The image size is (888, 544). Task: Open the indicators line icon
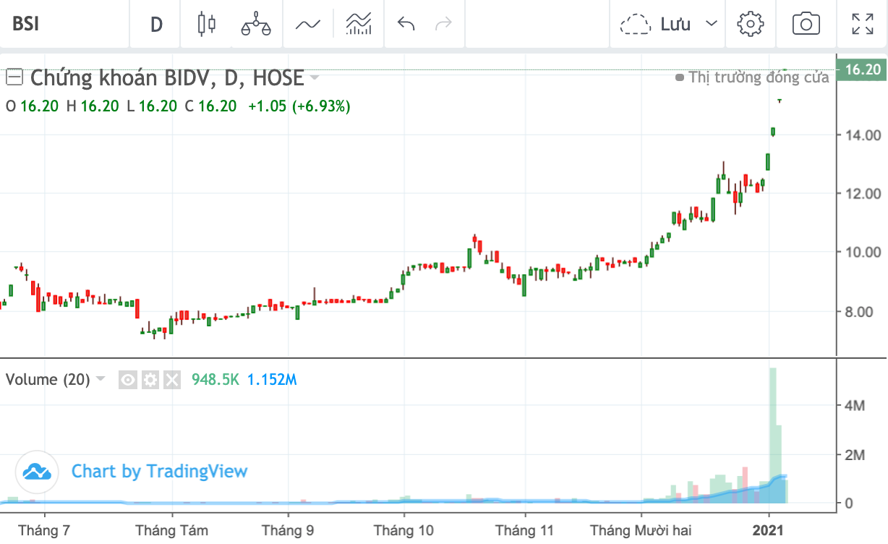(307, 24)
